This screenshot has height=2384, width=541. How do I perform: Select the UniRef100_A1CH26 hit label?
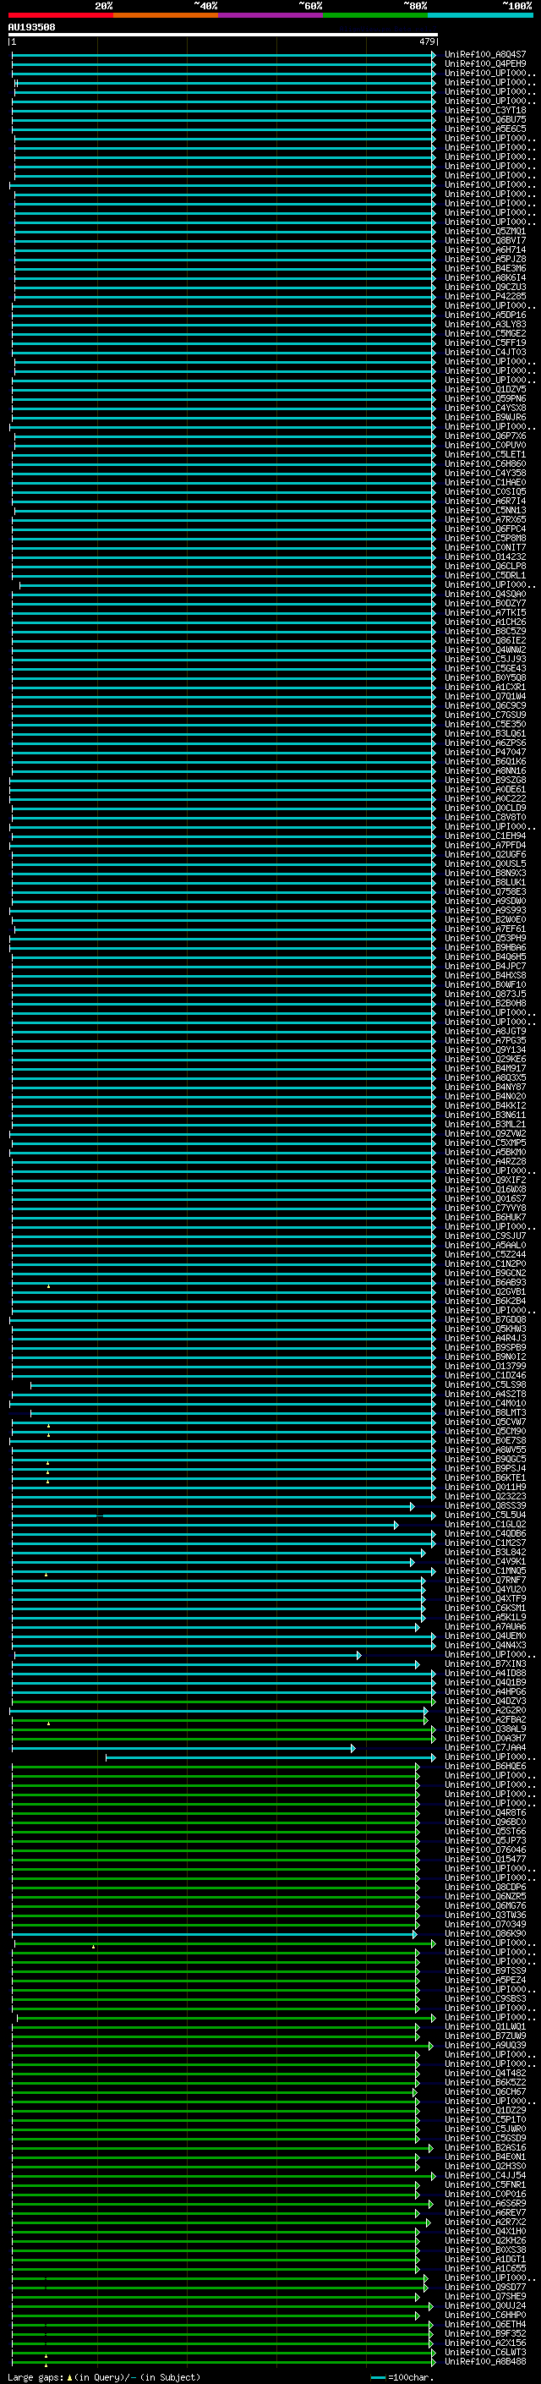coord(485,622)
